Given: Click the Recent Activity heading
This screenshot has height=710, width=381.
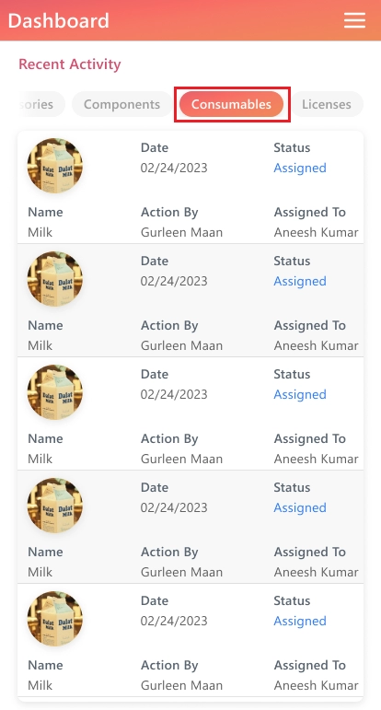Looking at the screenshot, I should [x=70, y=64].
